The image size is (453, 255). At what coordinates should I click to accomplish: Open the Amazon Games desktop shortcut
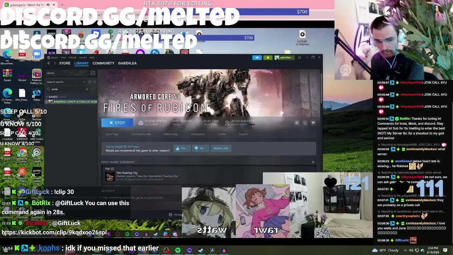pos(36,174)
